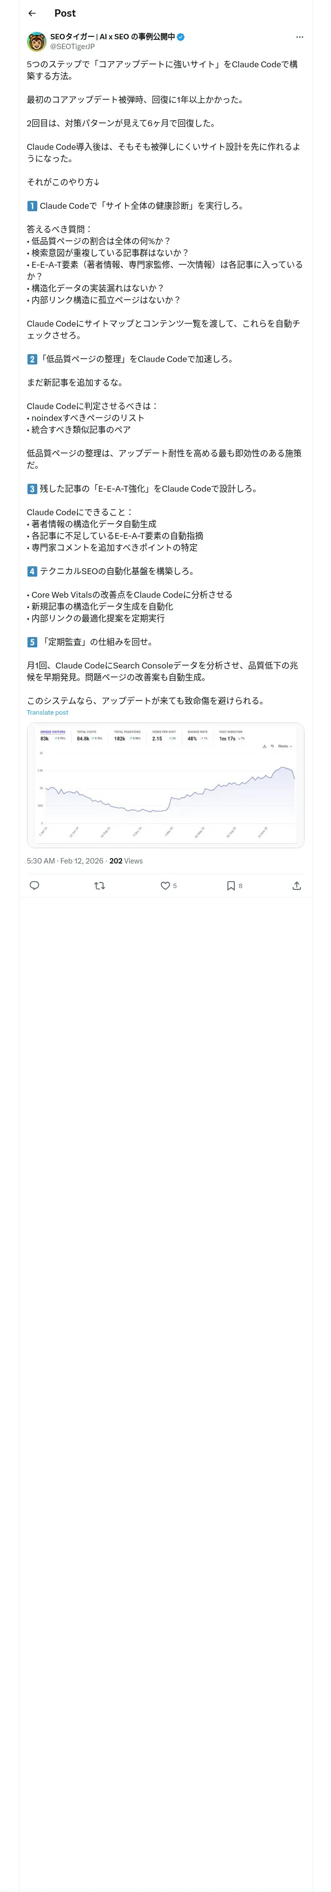
Task: Click the blue verified badge icon
Action: coord(180,37)
